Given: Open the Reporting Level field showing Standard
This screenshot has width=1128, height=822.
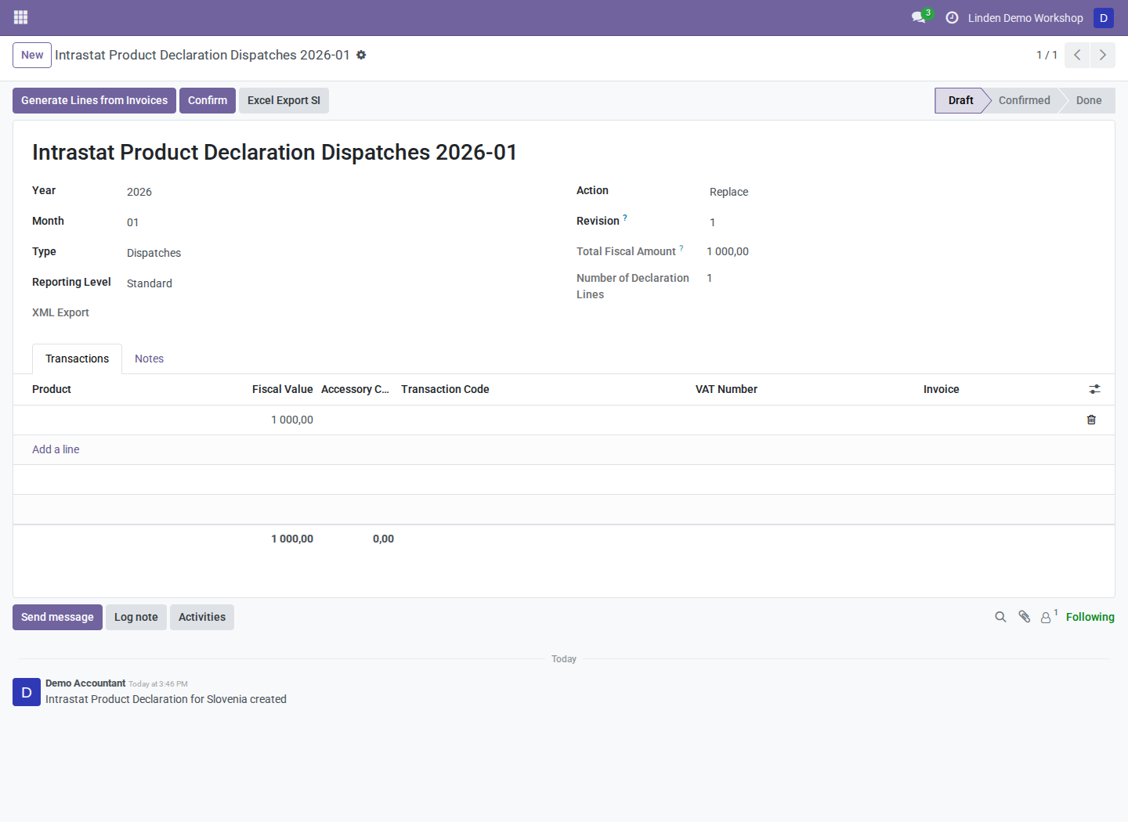Looking at the screenshot, I should point(339,283).
